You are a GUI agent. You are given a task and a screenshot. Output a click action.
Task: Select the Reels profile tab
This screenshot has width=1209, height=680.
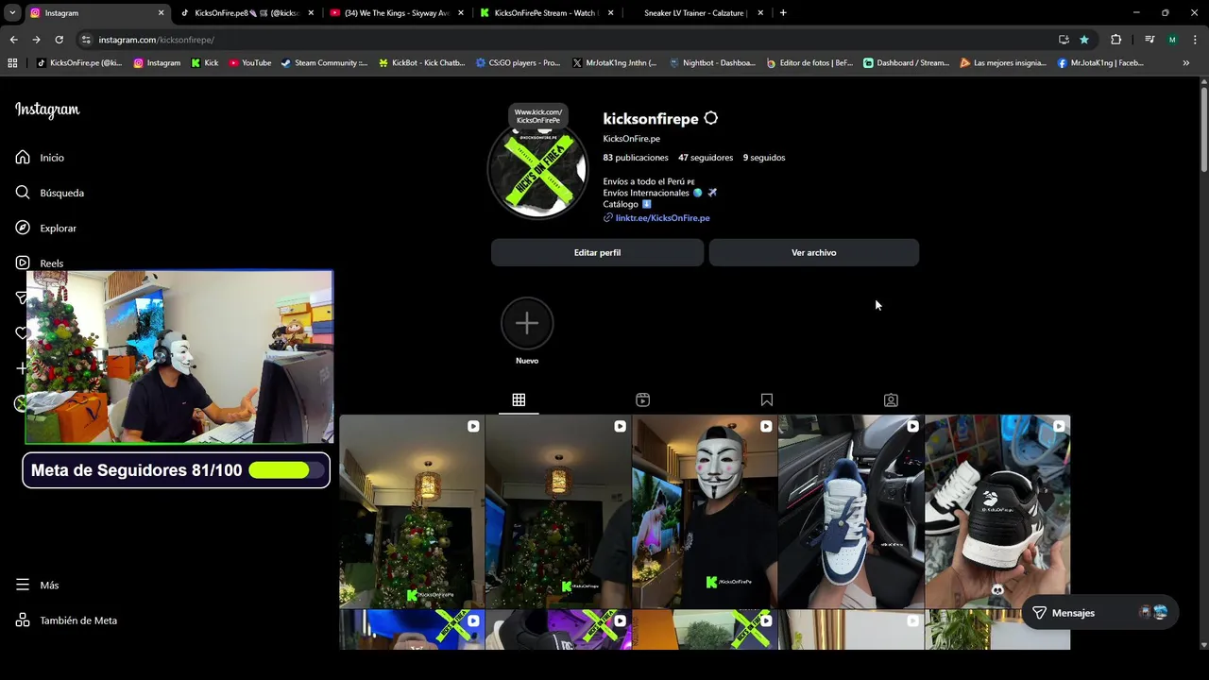point(642,399)
